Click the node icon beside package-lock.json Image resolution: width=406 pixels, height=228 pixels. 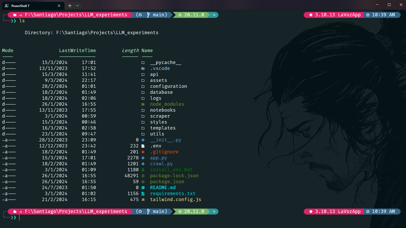pyautogui.click(x=143, y=176)
